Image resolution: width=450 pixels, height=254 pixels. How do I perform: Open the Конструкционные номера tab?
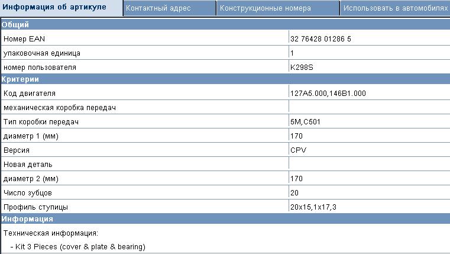point(265,9)
